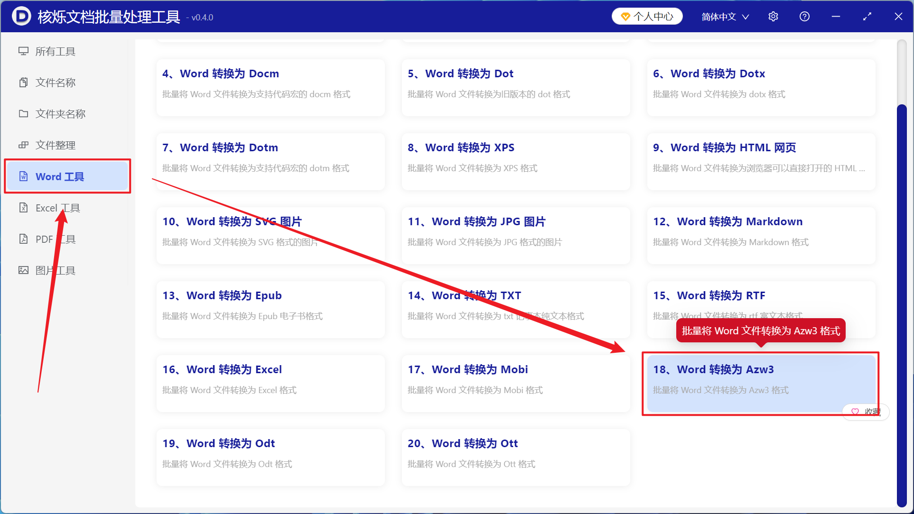This screenshot has width=914, height=514.
Task: Open the Word 转换为 Ott tool
Action: pos(516,458)
